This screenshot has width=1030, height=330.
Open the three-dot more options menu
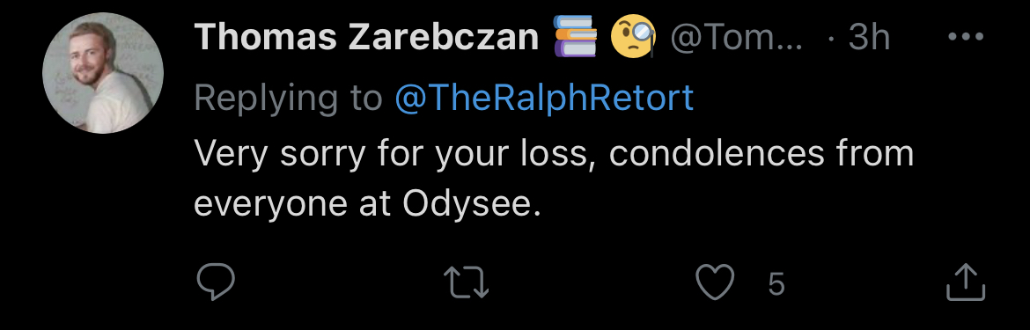(967, 37)
